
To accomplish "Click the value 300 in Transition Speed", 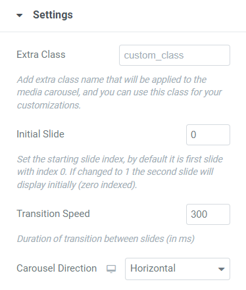I will tap(199, 214).
